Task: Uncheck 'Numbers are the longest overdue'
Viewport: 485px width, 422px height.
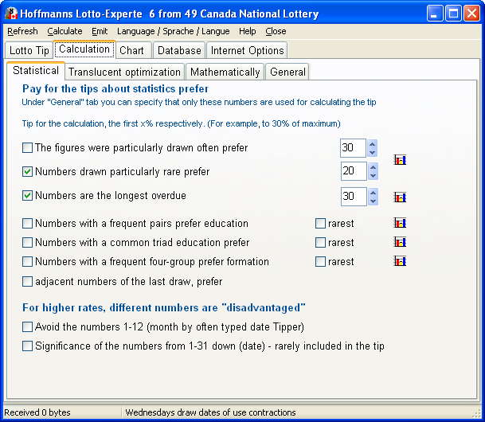Action: 27,195
